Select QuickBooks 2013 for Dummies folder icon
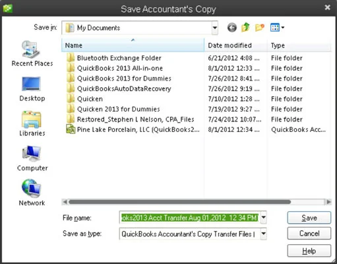This screenshot has width=337, height=264. [x=71, y=79]
